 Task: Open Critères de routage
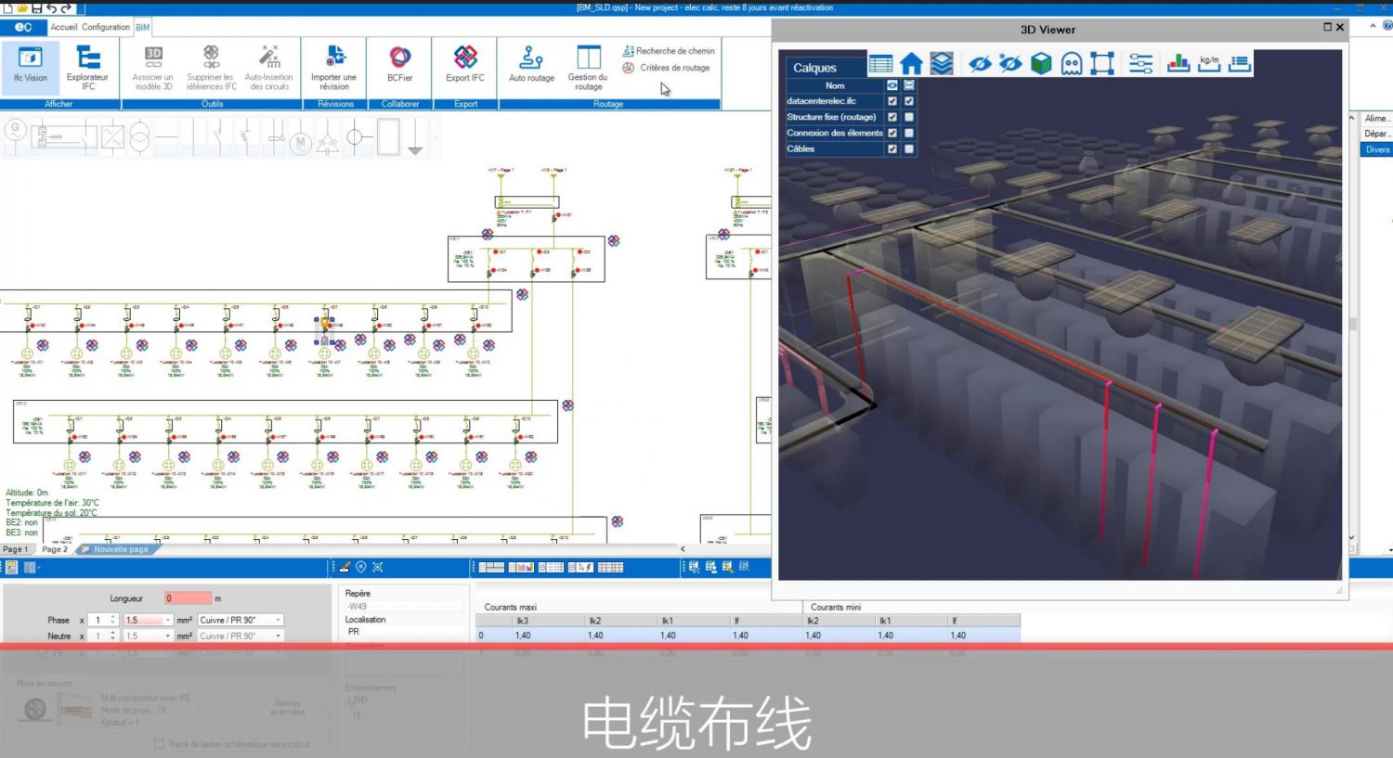tap(667, 68)
